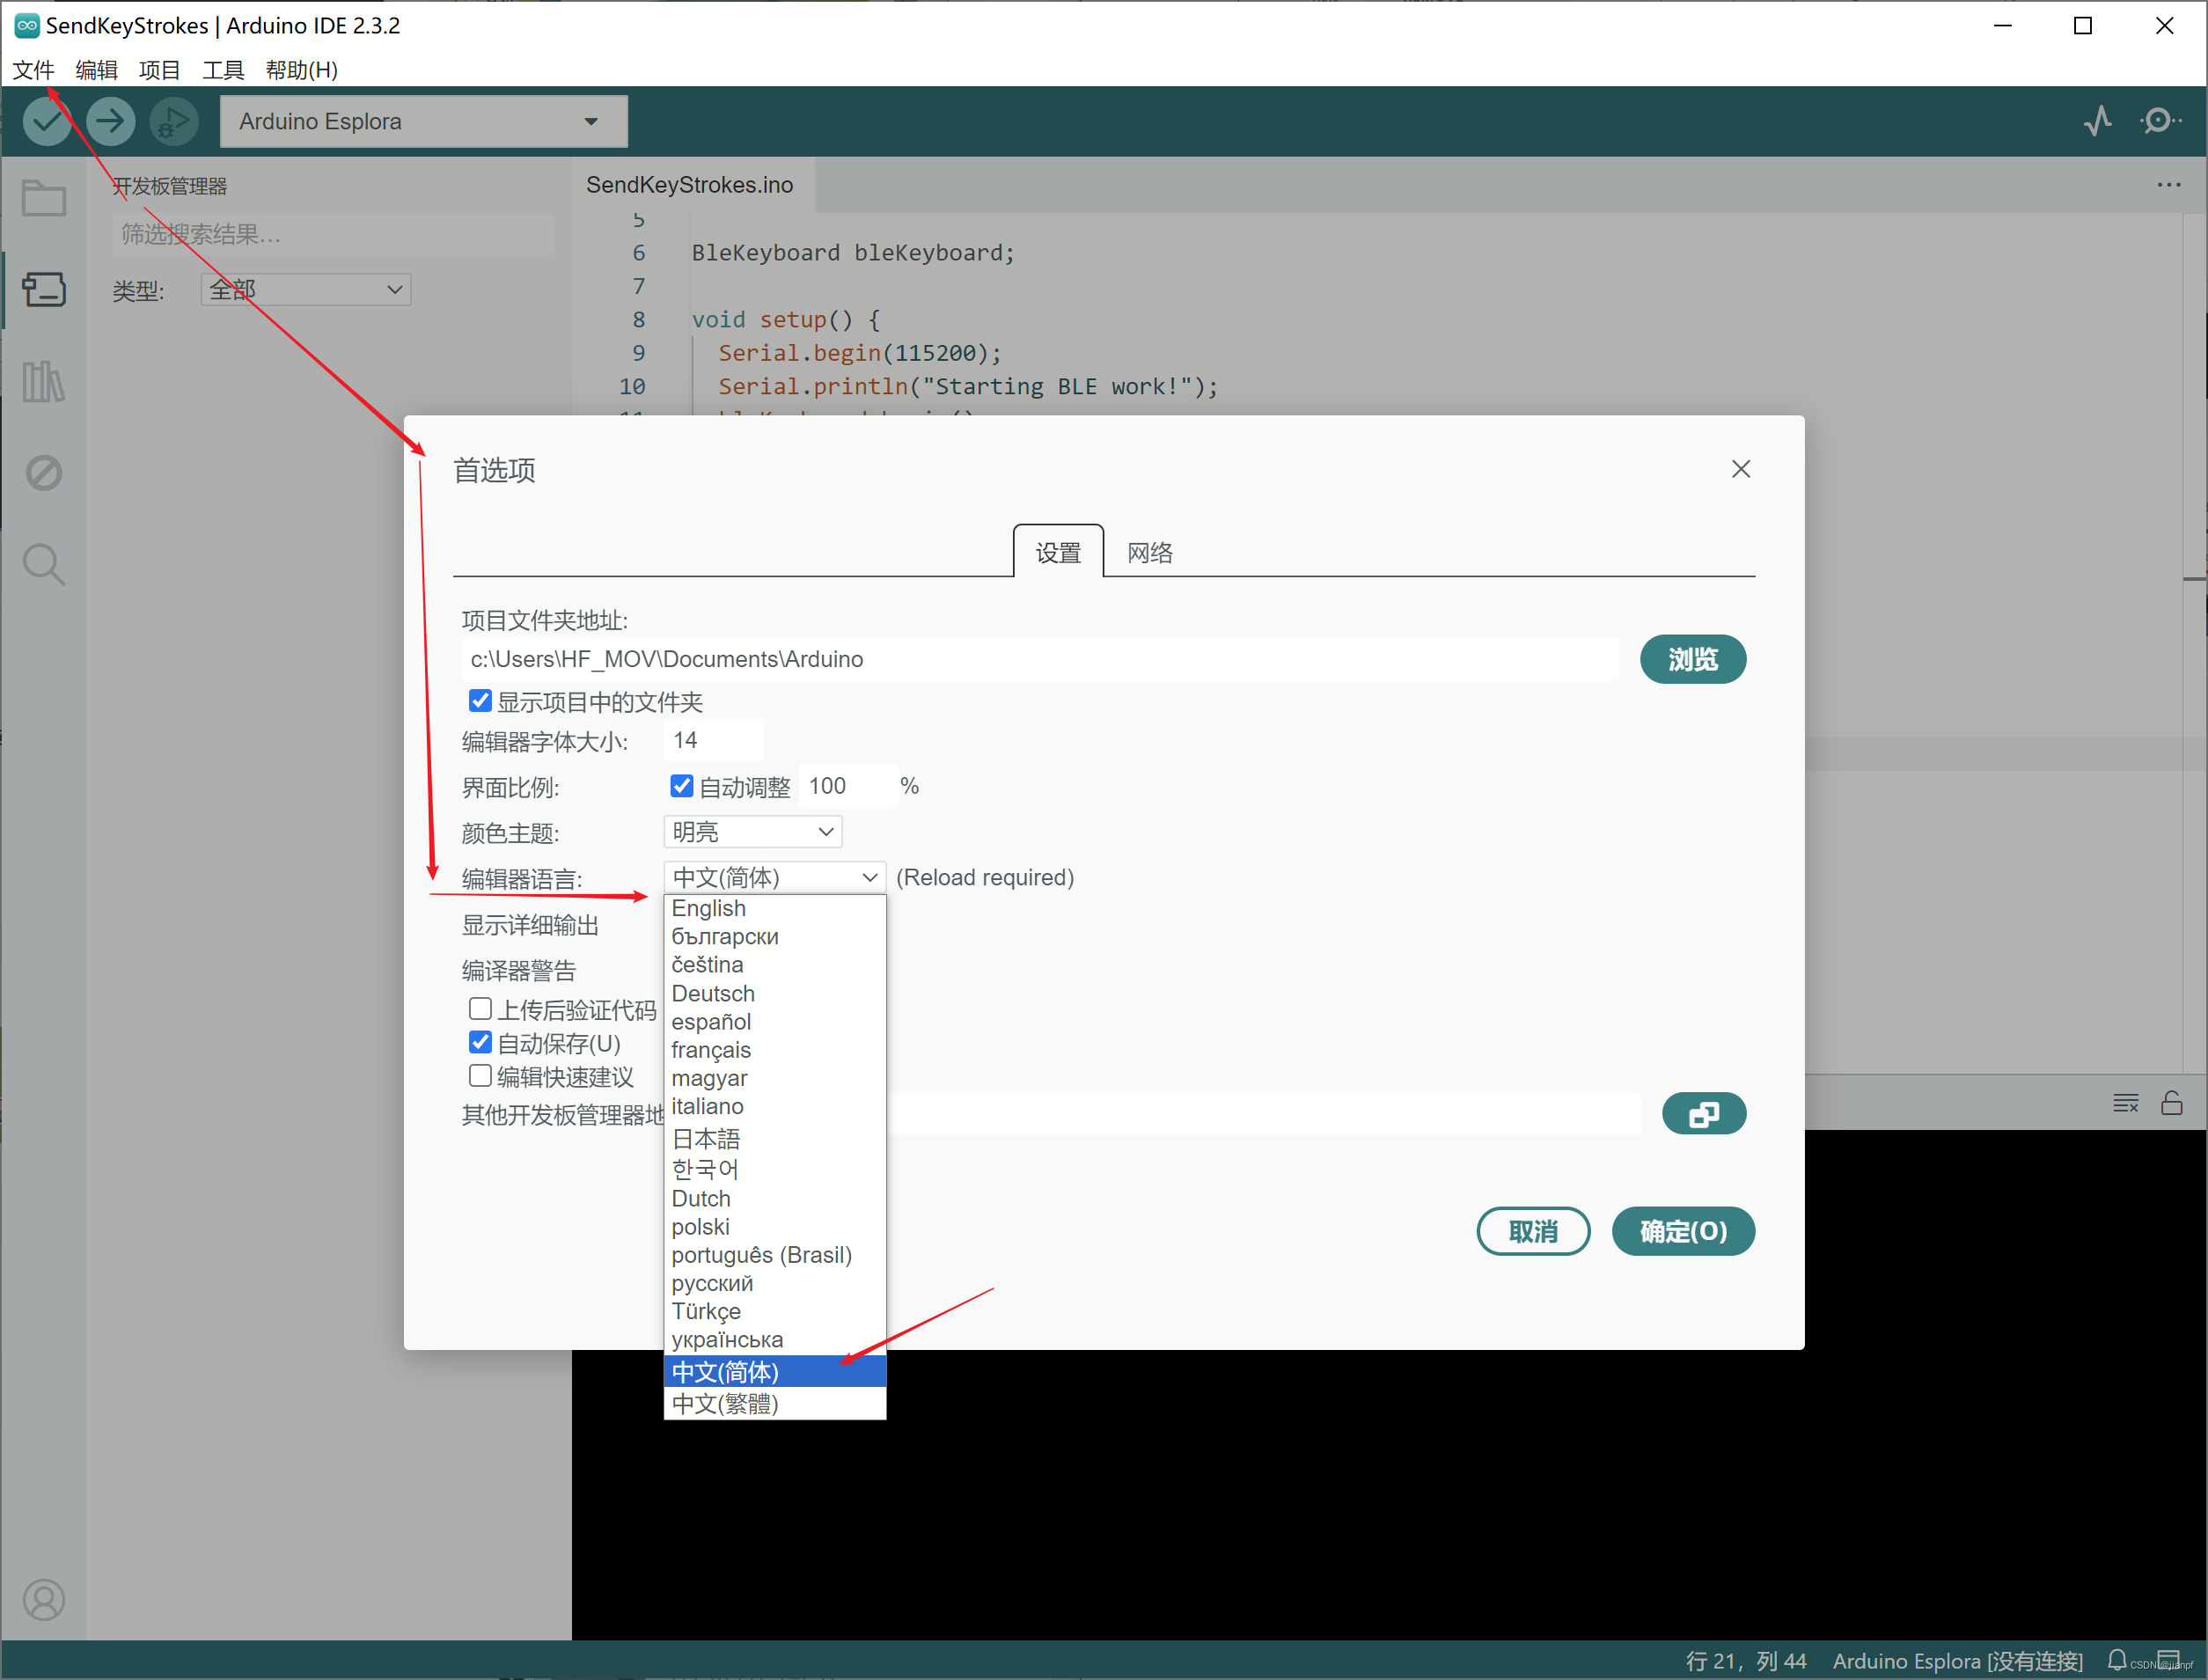Click the account profile icon
Viewport: 2208px width, 1680px height.
coord(44,1600)
